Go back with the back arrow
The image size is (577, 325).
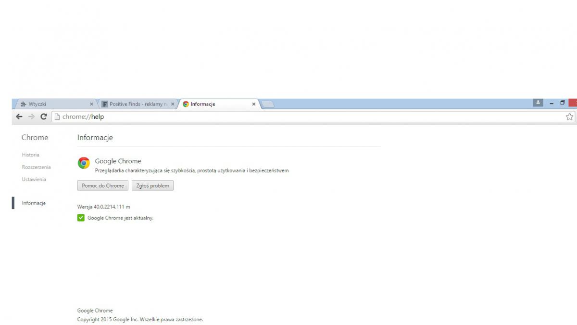click(x=19, y=117)
